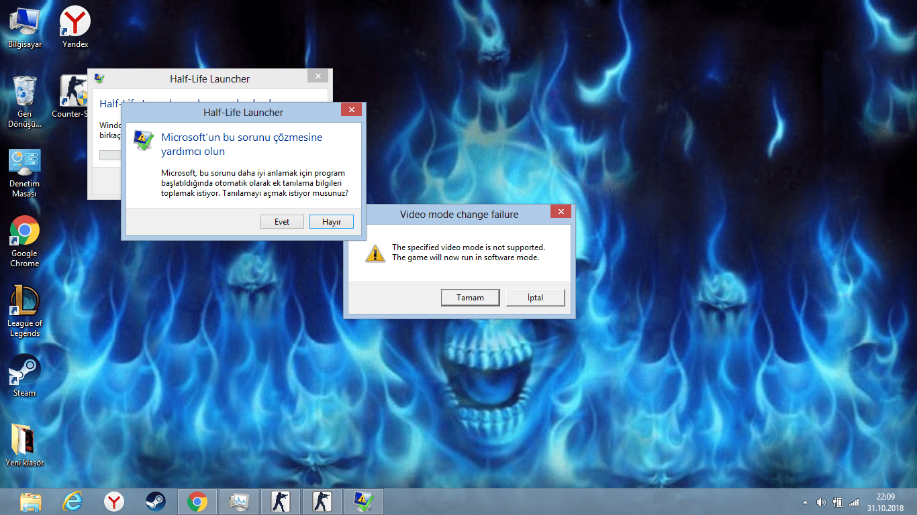Open Steam from the taskbar
The width and height of the screenshot is (917, 515).
(156, 502)
